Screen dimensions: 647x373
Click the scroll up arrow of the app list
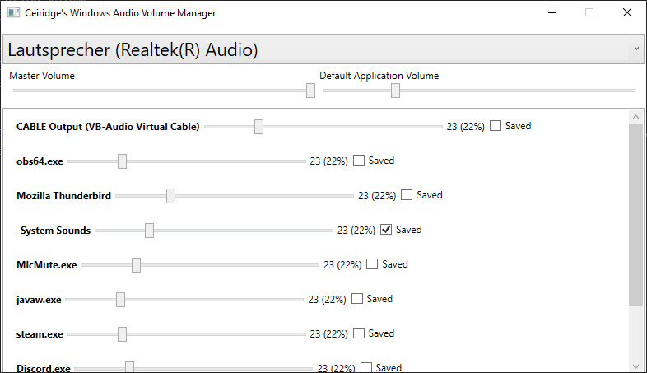pos(635,117)
